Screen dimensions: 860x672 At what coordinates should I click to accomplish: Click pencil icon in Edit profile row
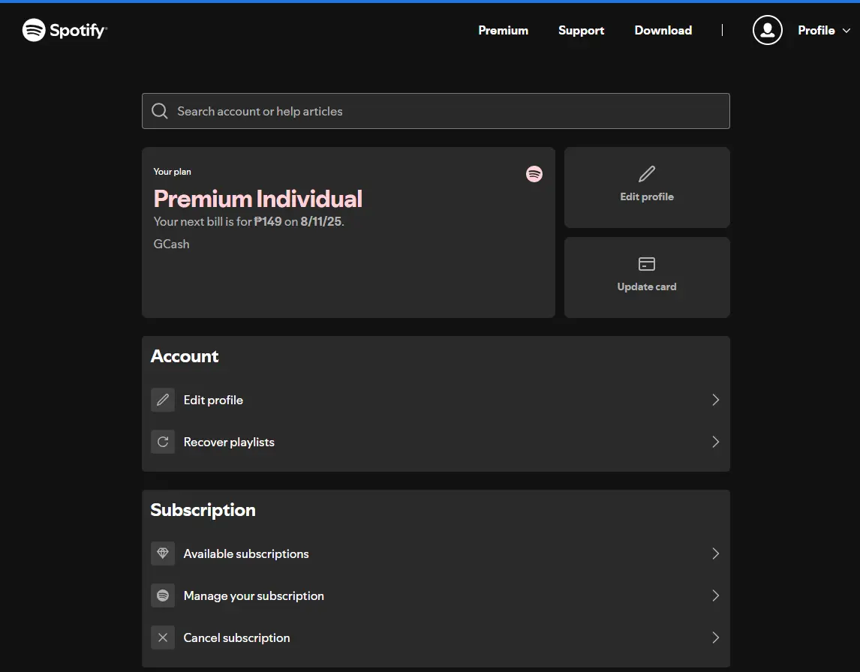tap(163, 400)
